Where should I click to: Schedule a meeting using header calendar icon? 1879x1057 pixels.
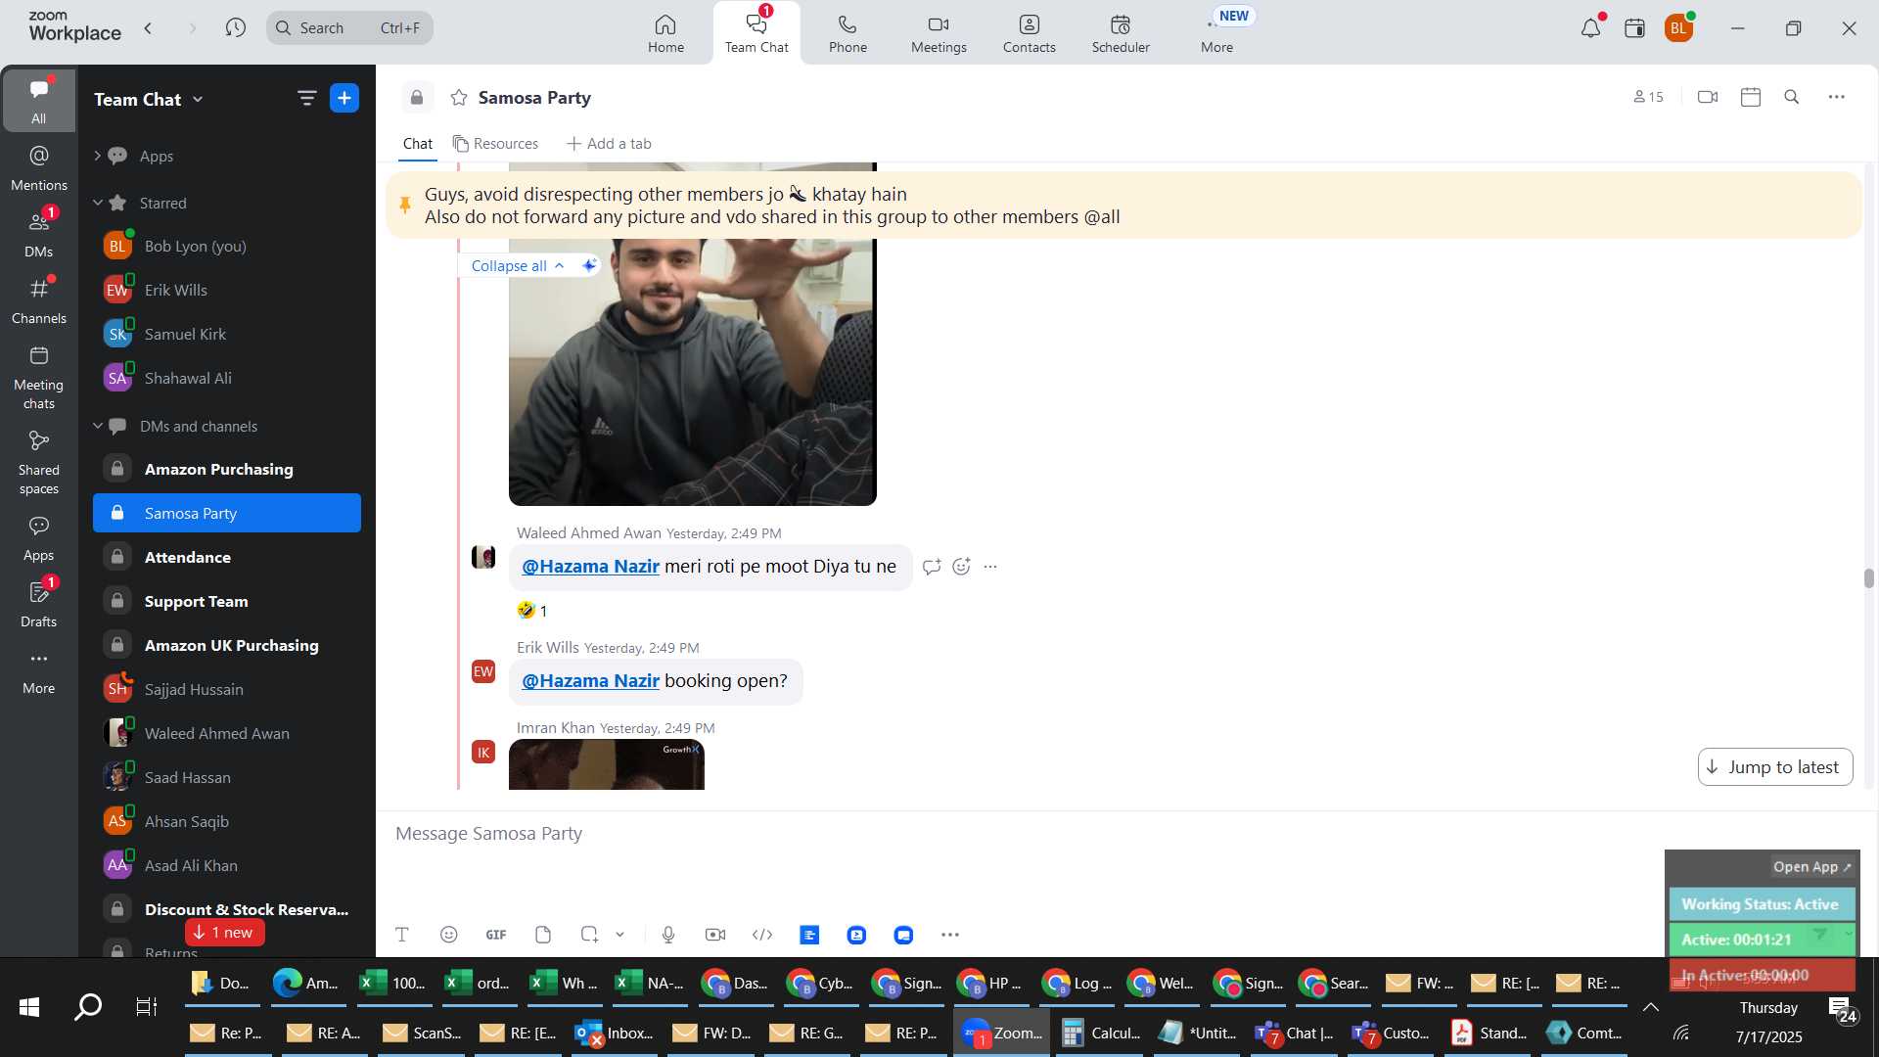pyautogui.click(x=1751, y=97)
